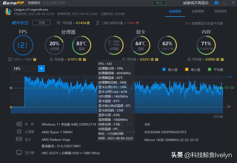Click the camera screenshot icon in title bar
Viewport: 237px width, 163px height.
[217, 3]
